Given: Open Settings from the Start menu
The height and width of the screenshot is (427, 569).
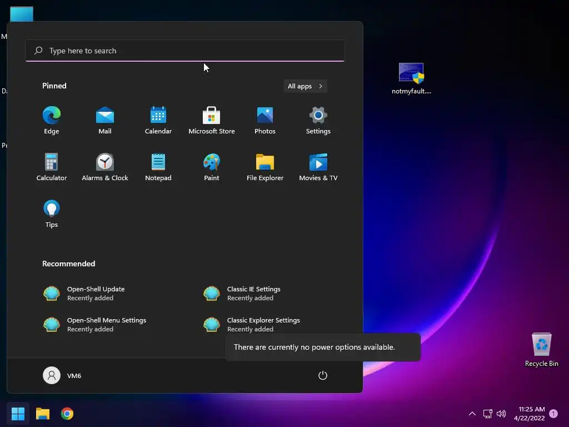Looking at the screenshot, I should click(318, 121).
